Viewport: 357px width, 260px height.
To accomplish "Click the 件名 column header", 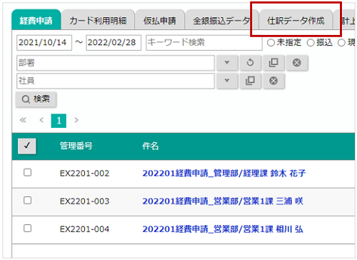I will point(151,146).
